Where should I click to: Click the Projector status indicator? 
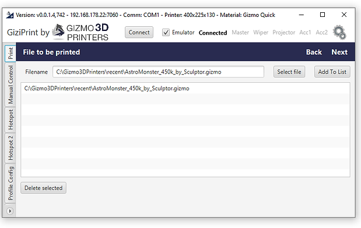pos(283,33)
